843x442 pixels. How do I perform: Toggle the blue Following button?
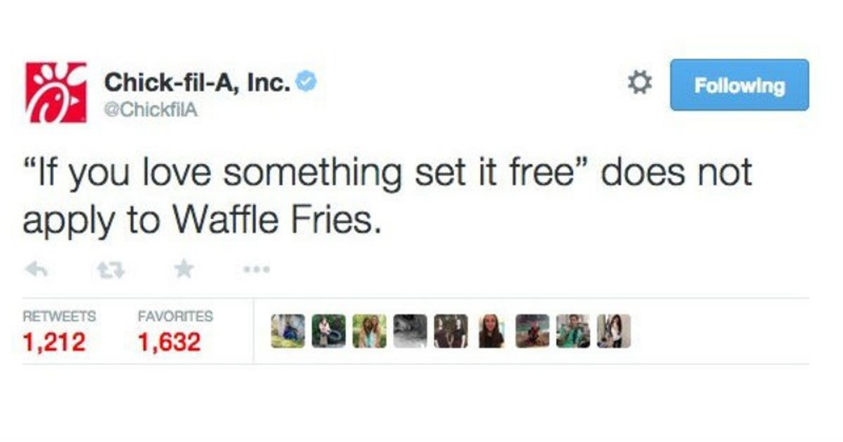(x=739, y=85)
